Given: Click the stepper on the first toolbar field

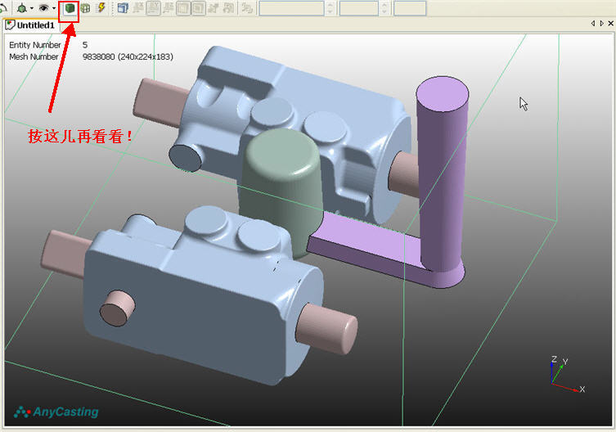Looking at the screenshot, I should pos(330,8).
